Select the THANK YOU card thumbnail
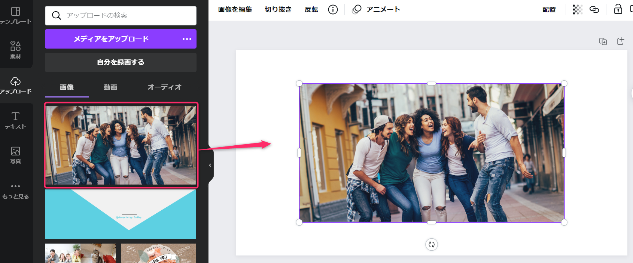The height and width of the screenshot is (263, 633). [158, 253]
